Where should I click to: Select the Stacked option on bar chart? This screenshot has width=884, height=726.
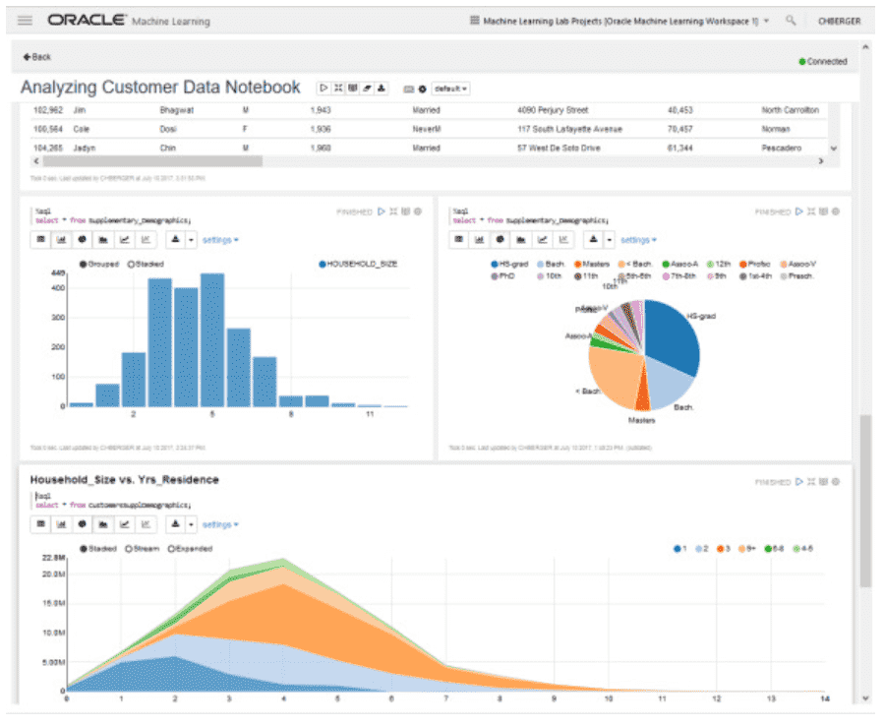coord(146,264)
